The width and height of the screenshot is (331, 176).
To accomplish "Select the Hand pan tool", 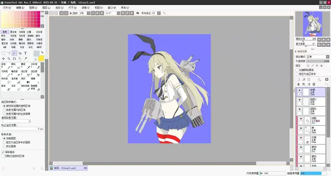I will pyautogui.click(x=20, y=58).
